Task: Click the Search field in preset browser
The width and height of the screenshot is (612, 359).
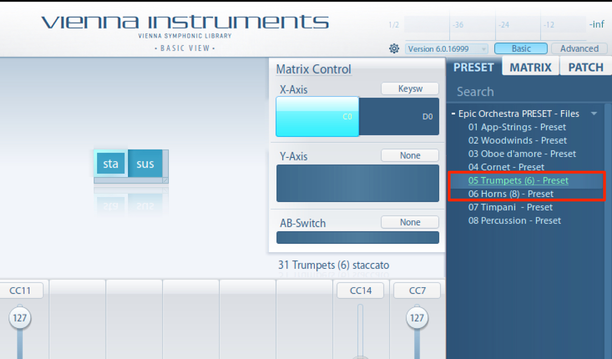Action: click(x=529, y=92)
